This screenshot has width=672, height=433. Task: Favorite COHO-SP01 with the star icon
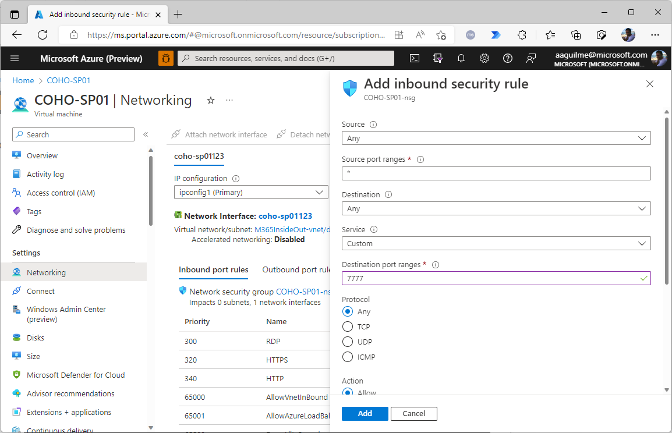(x=211, y=101)
